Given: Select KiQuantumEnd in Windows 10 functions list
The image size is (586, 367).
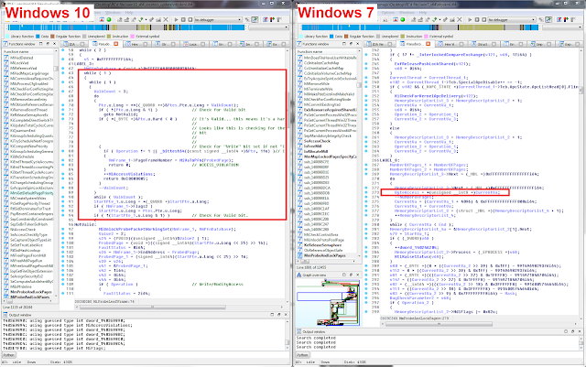Looking at the screenshot, I should coord(22,131).
